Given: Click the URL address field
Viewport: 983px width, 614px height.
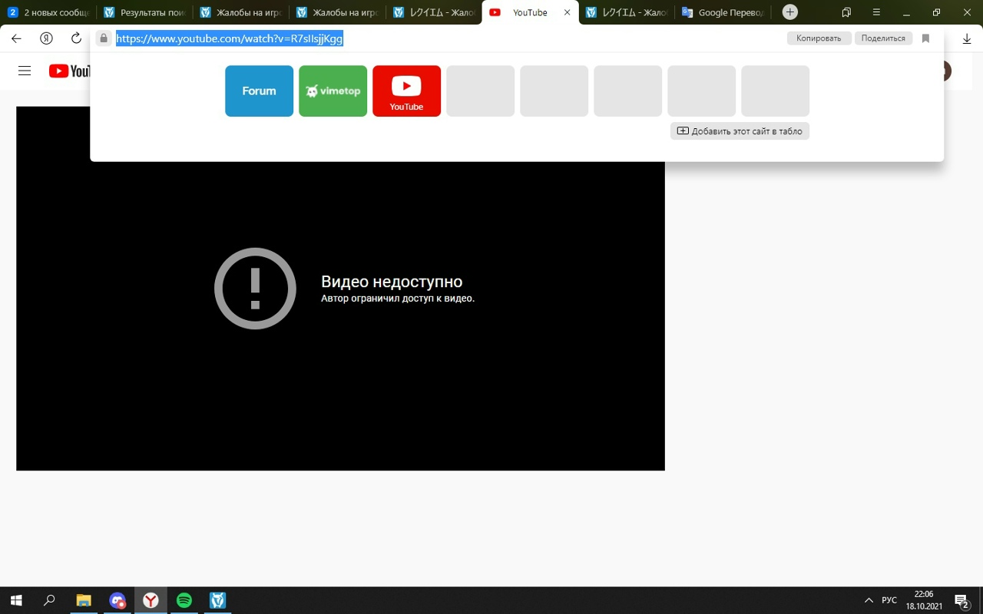Looking at the screenshot, I should (x=461, y=38).
